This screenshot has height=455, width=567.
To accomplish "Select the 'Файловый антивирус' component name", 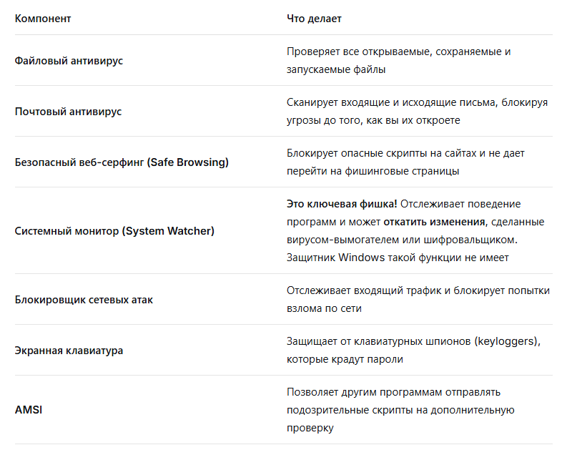I will pyautogui.click(x=69, y=61).
